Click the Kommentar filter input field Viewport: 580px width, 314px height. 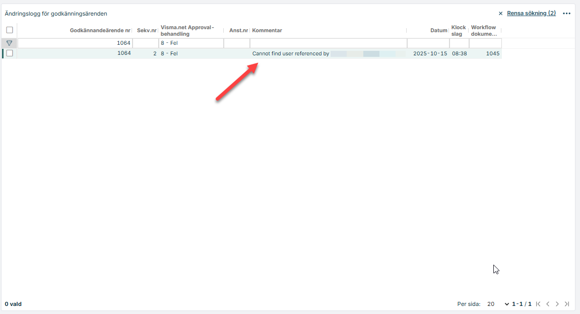click(x=328, y=43)
